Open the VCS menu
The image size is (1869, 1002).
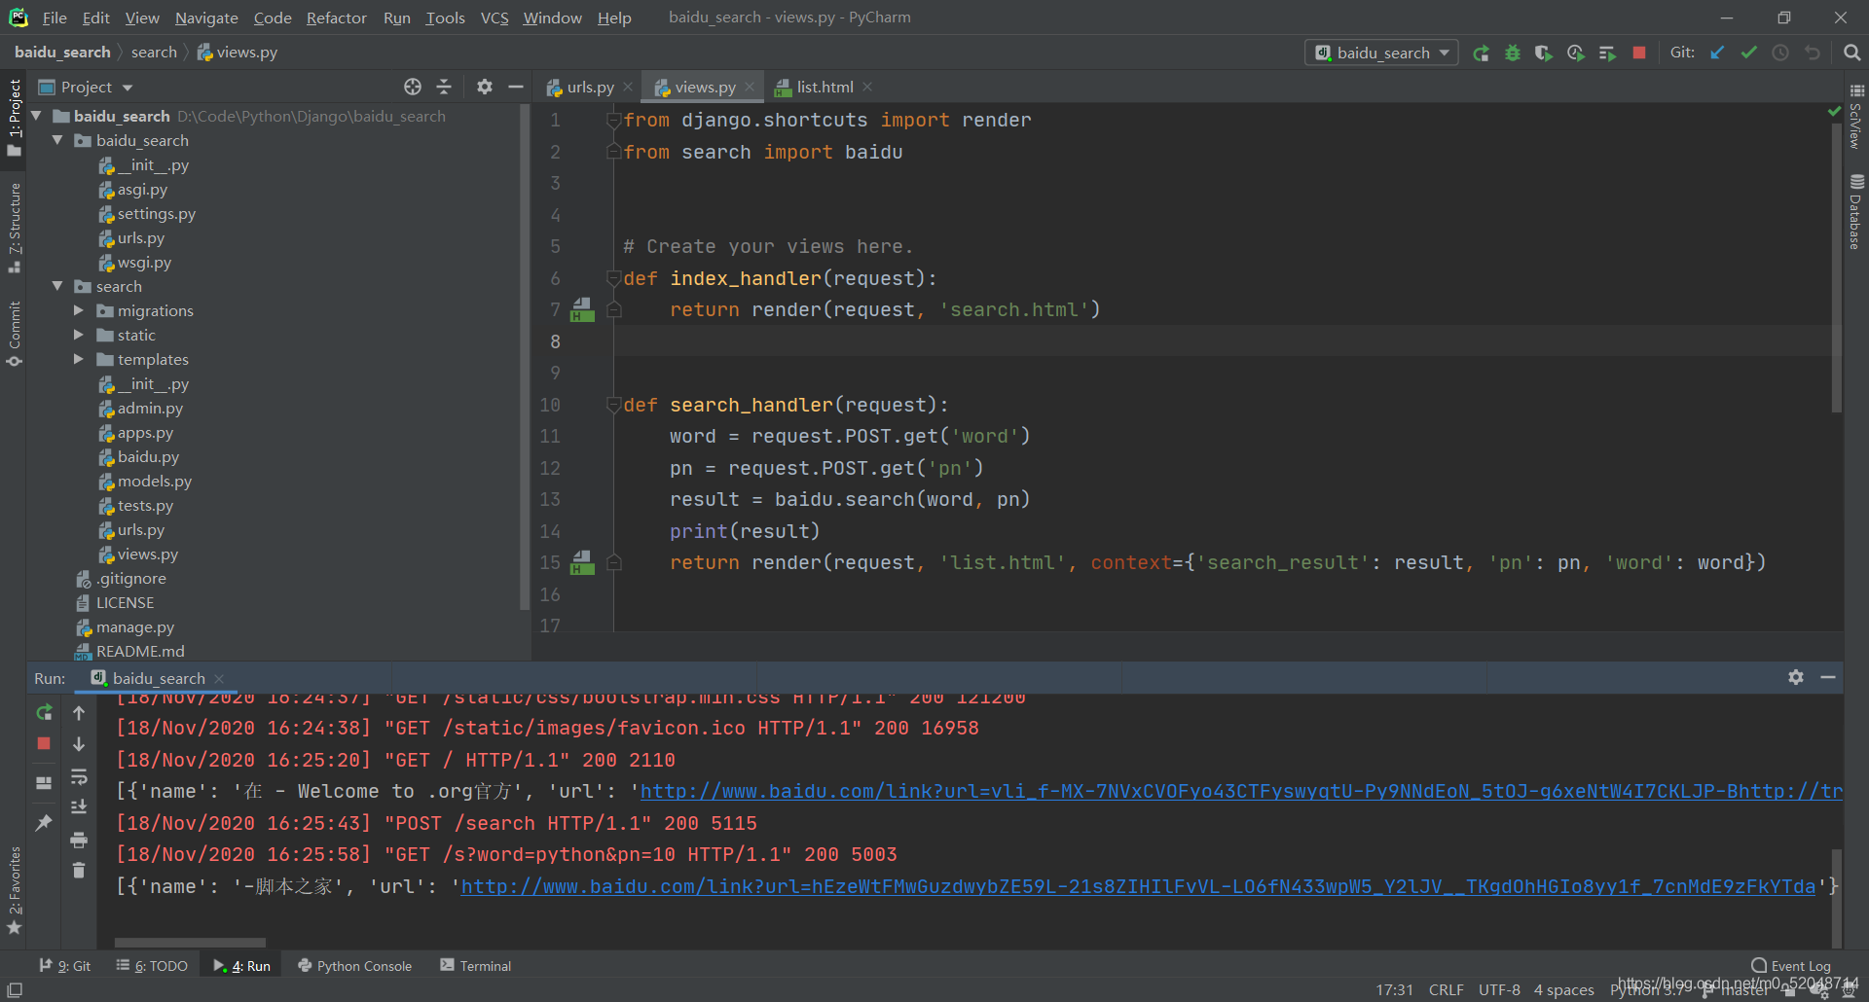click(495, 18)
